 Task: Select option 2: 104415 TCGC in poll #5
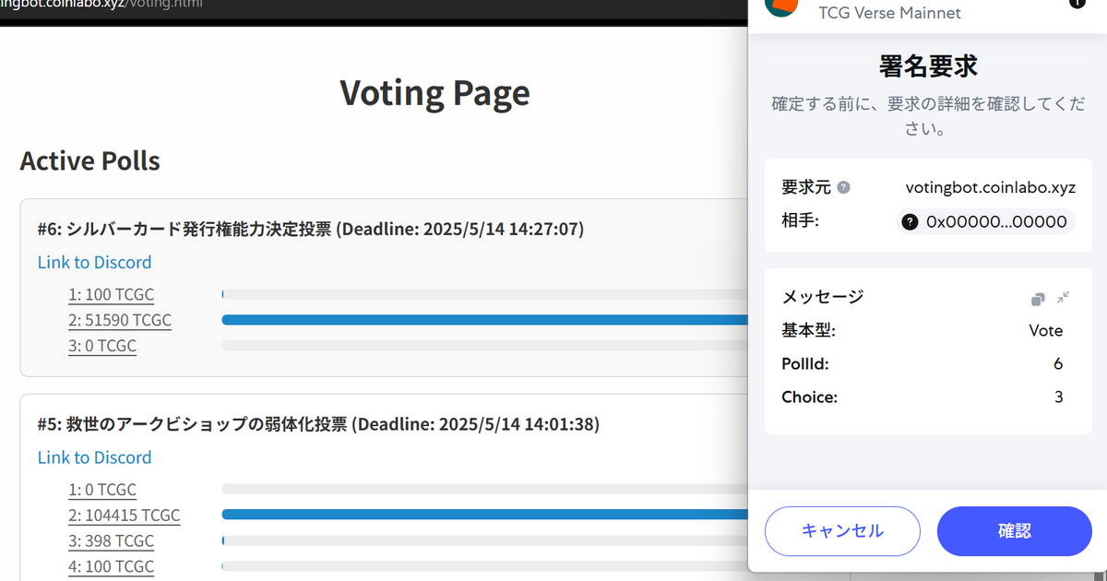pyautogui.click(x=125, y=515)
